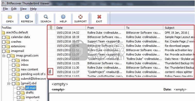Click the large <empty> preview subject

60,84
